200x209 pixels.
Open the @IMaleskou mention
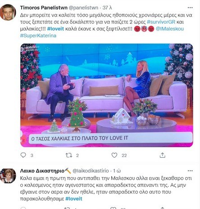170,29
